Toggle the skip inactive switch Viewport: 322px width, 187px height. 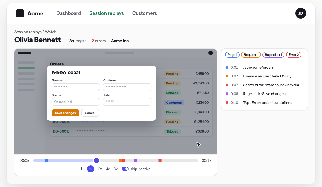[125, 169]
